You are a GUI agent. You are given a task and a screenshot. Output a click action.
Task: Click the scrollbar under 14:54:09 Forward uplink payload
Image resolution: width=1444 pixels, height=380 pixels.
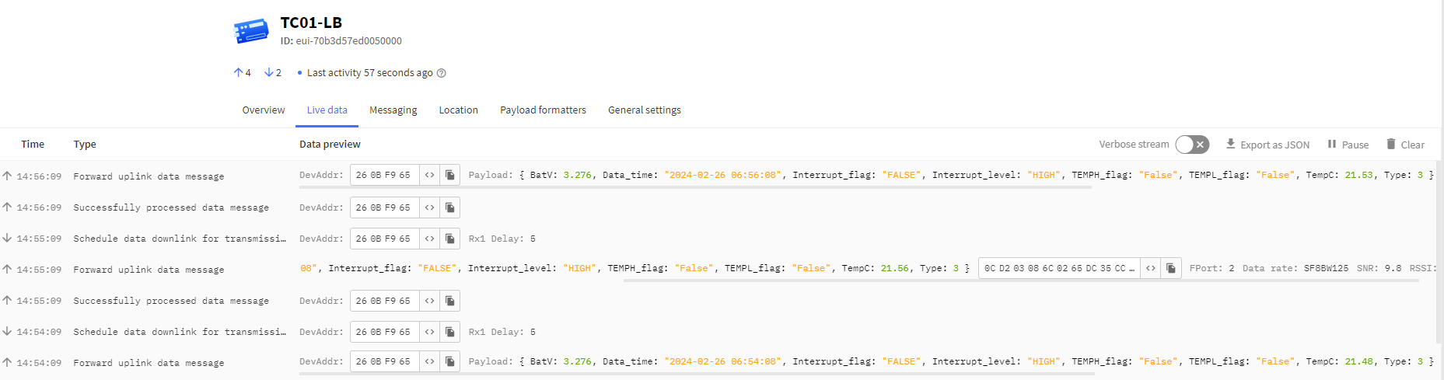click(697, 374)
